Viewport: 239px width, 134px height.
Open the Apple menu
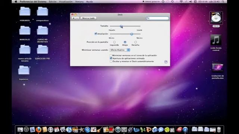coord(16,1)
